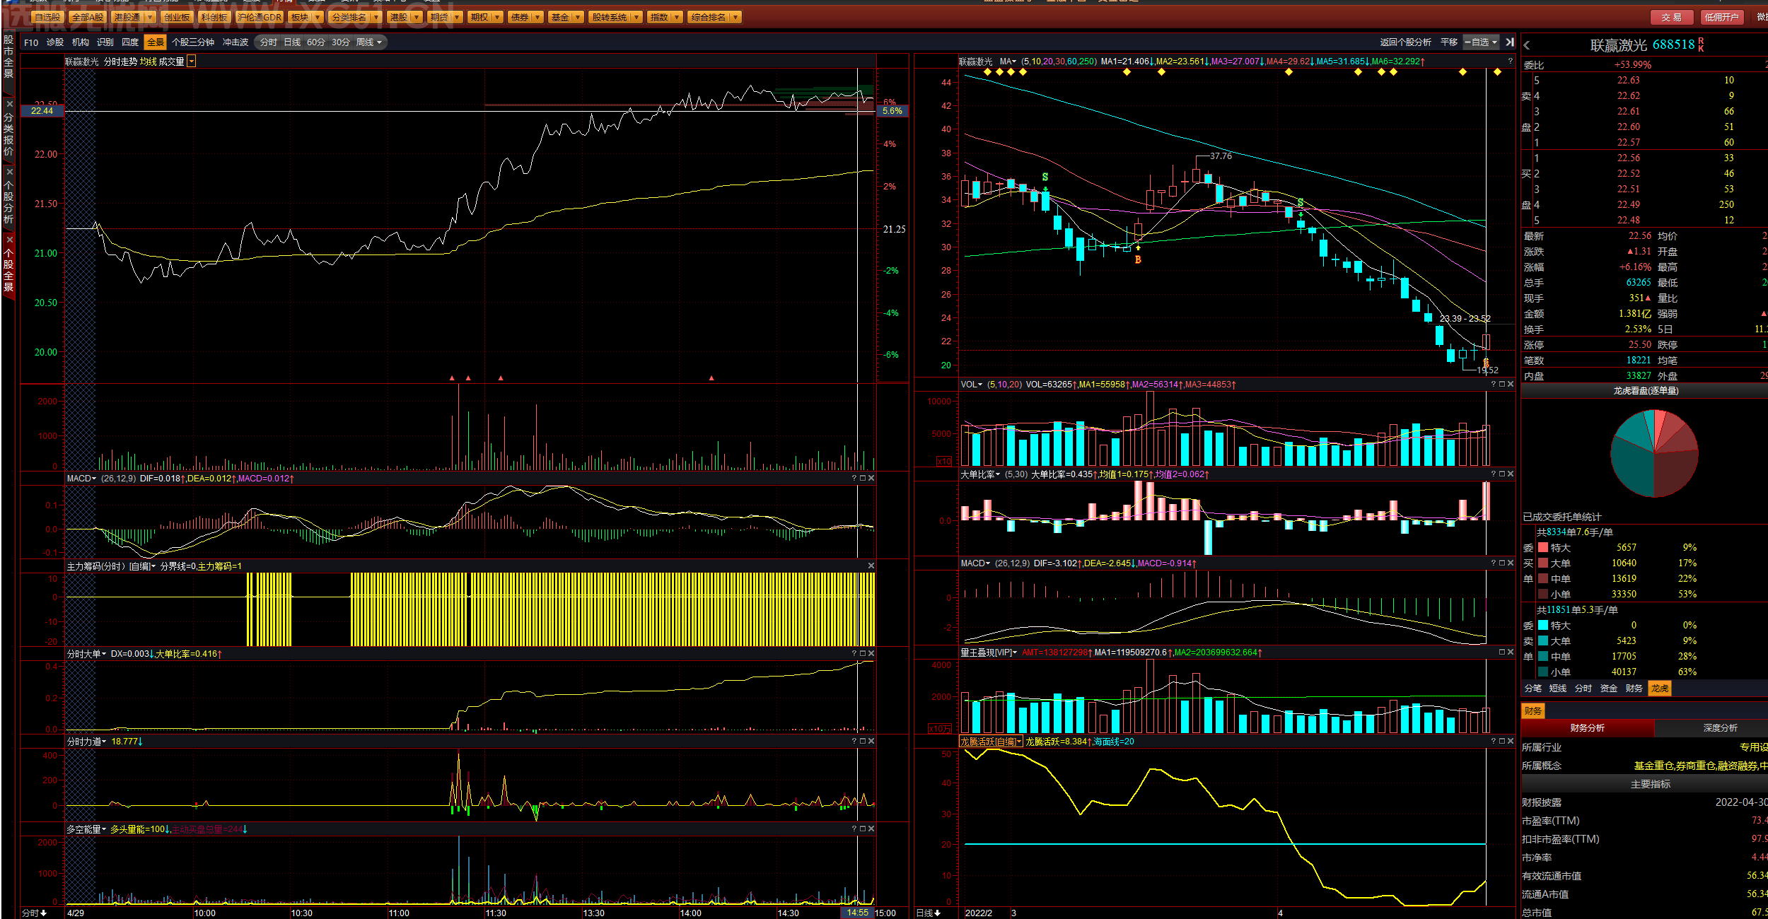Switch chart period to 日线
Image resolution: width=1768 pixels, height=919 pixels.
tap(292, 42)
